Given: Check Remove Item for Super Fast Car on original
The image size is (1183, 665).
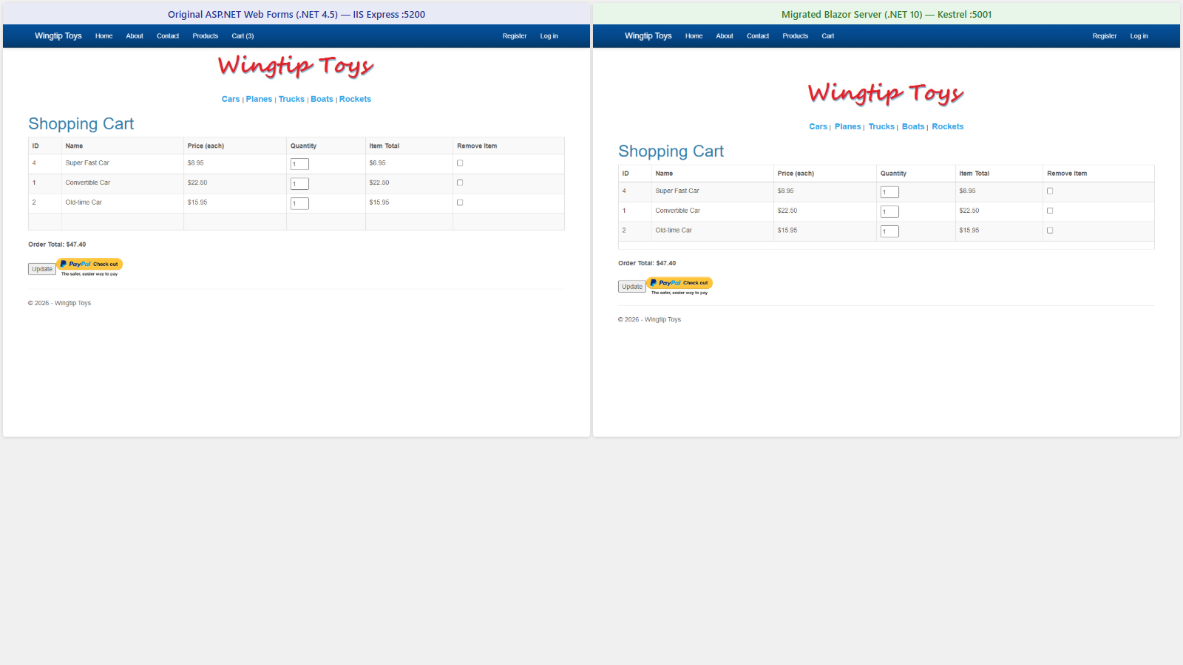Looking at the screenshot, I should [x=459, y=163].
